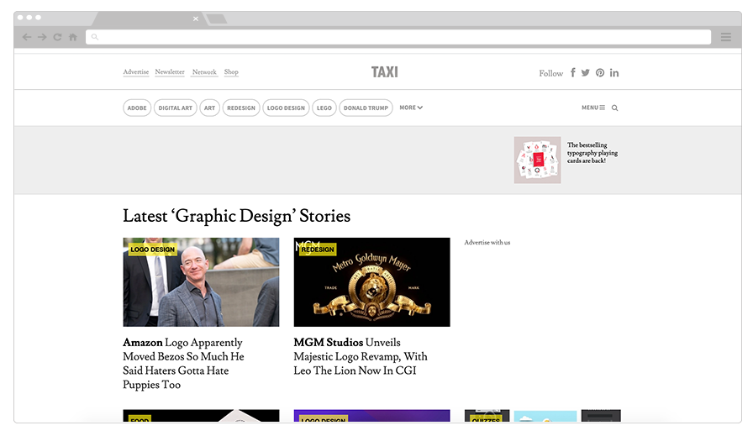Select the DIGITAL ART topic tag
This screenshot has width=753, height=436.
coord(176,108)
